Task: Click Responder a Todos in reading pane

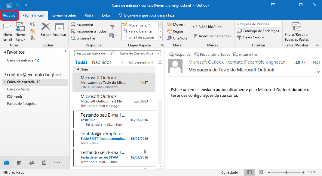Action: tap(212, 55)
